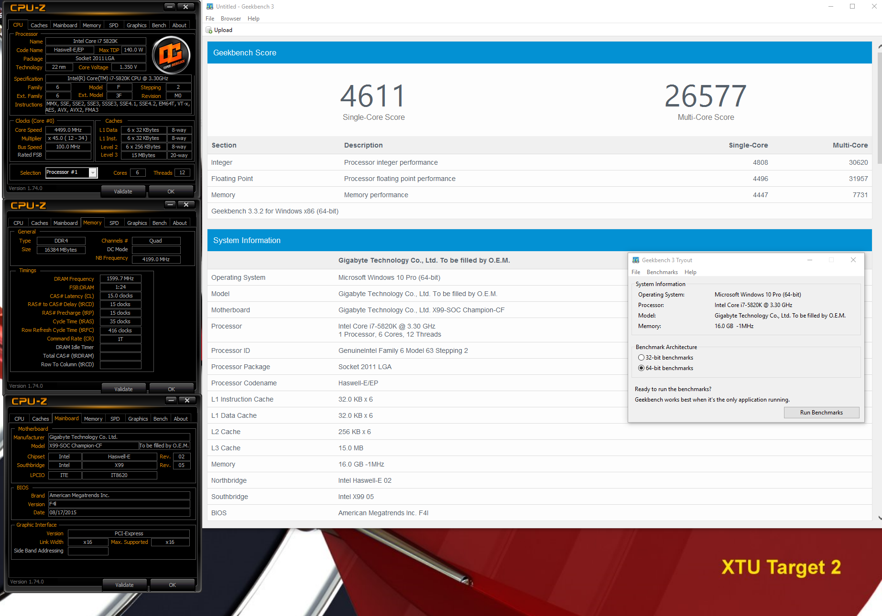This screenshot has height=616, width=882.
Task: Click the multi-core score 26577
Action: pyautogui.click(x=706, y=96)
